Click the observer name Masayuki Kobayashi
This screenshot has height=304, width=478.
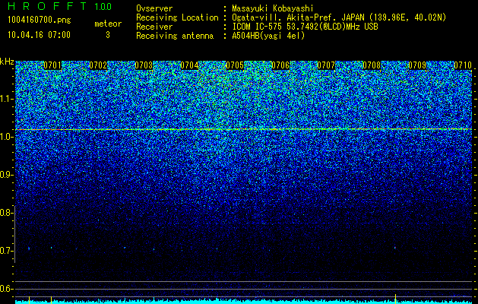point(273,8)
